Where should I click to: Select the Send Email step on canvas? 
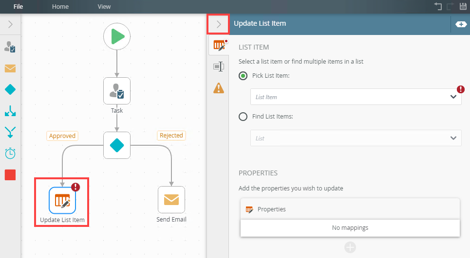tap(171, 200)
